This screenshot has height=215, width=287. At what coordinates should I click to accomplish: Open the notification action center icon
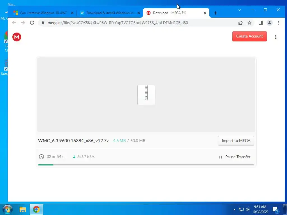(x=275, y=209)
